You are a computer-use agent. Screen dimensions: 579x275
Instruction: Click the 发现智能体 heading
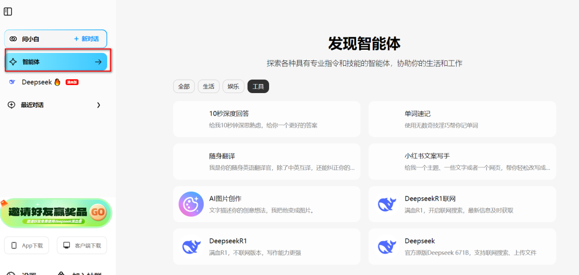click(365, 44)
